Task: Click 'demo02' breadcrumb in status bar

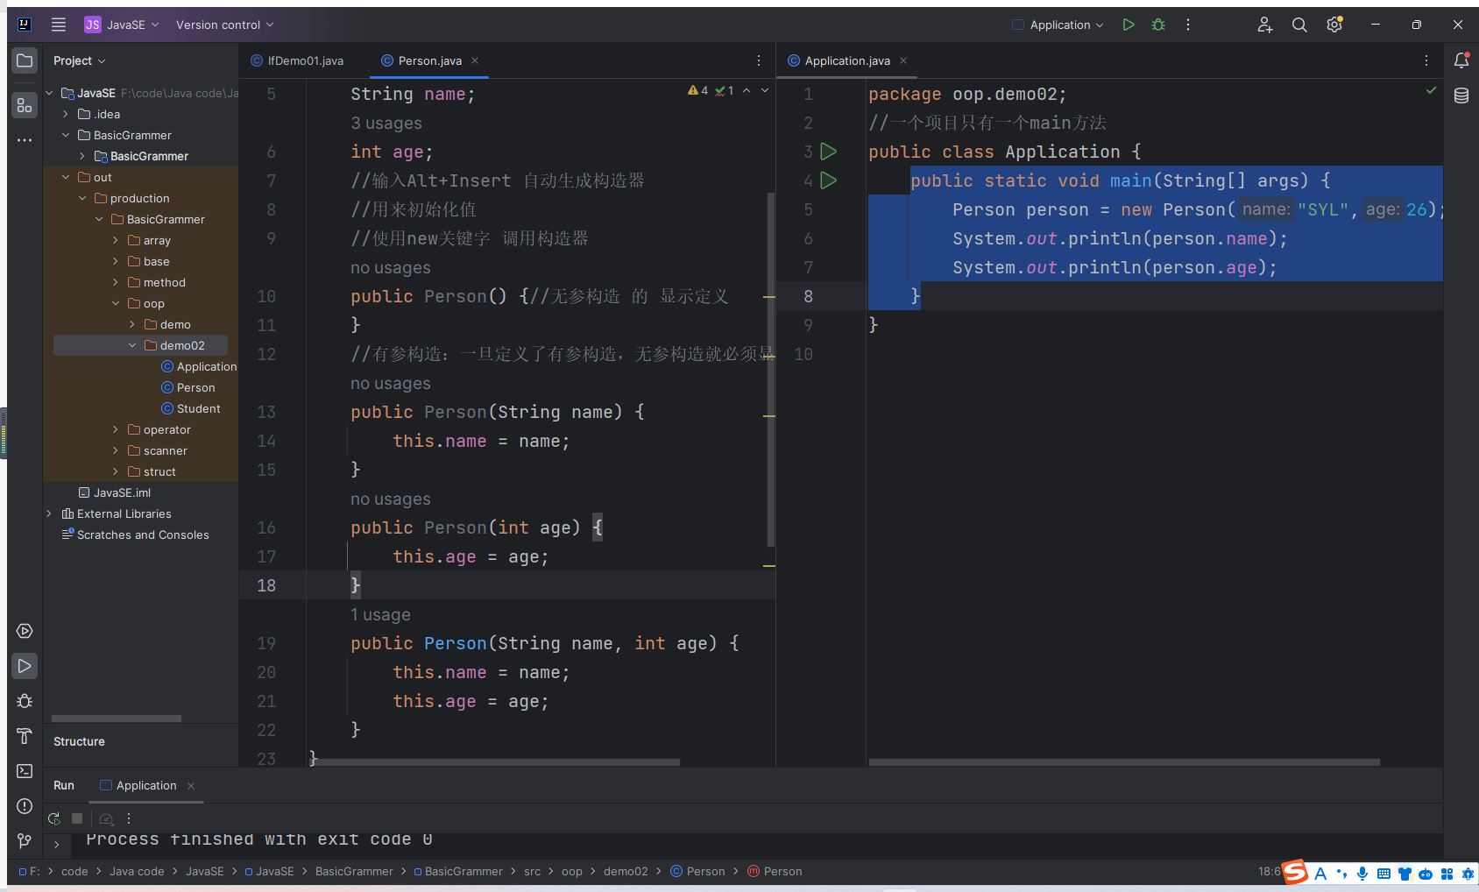Action: coord(626,871)
